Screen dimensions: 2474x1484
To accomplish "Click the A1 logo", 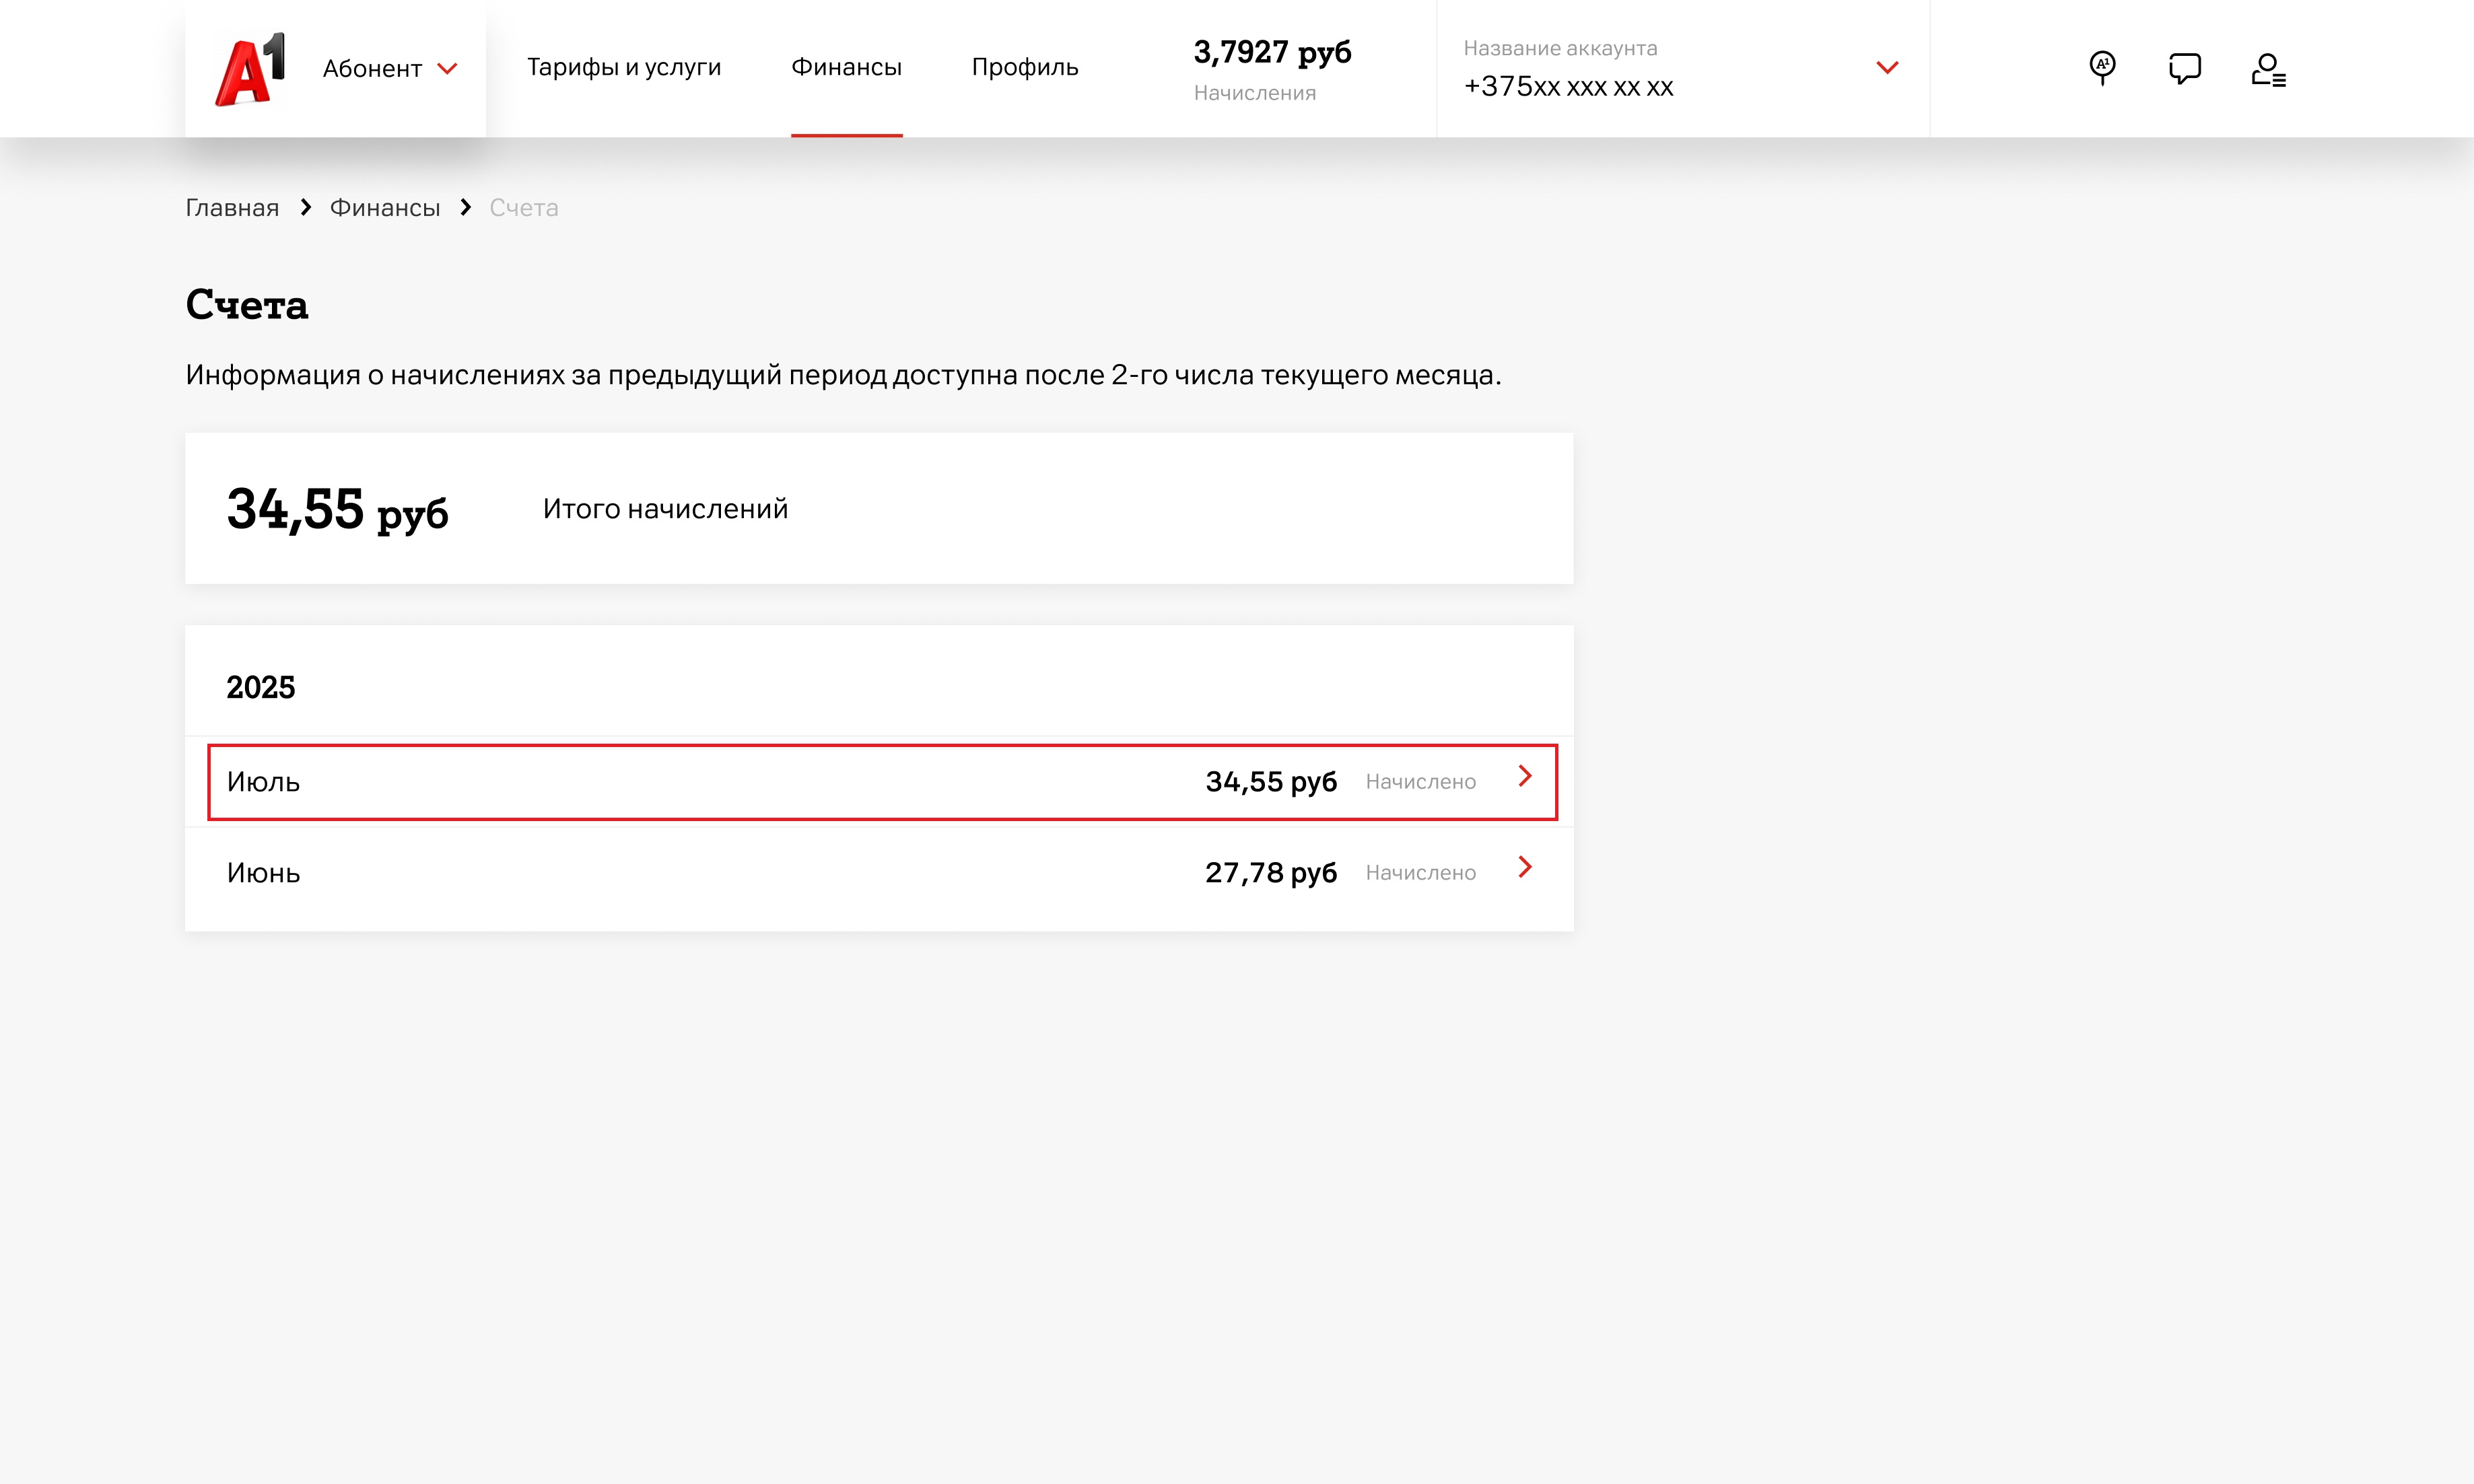I will (250, 68).
